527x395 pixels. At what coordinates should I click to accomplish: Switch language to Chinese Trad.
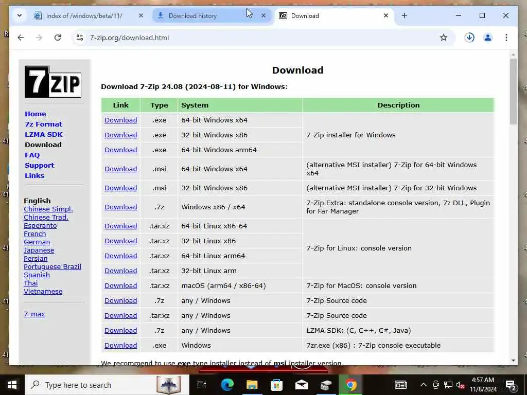pyautogui.click(x=46, y=218)
